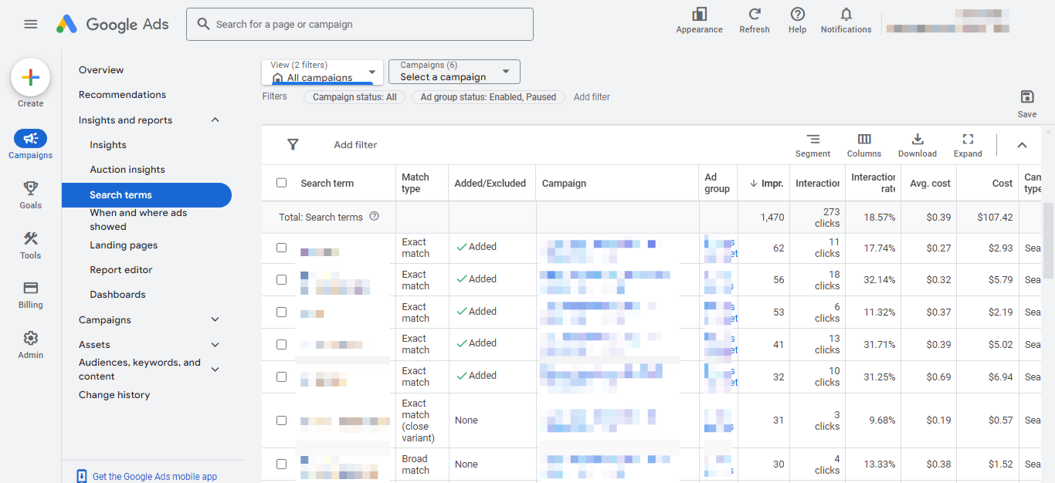Tick the select-all checkbox in header
The height and width of the screenshot is (483, 1055).
tap(282, 183)
